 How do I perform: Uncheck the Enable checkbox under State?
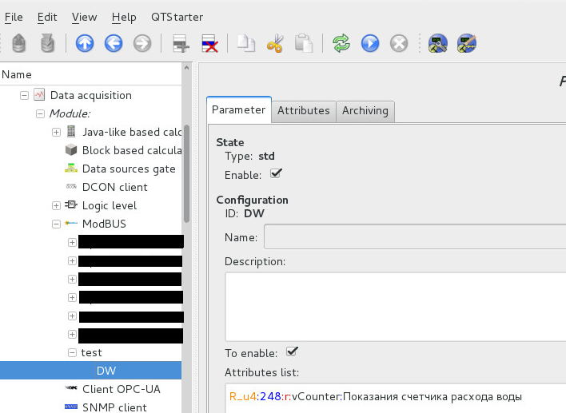pos(277,173)
